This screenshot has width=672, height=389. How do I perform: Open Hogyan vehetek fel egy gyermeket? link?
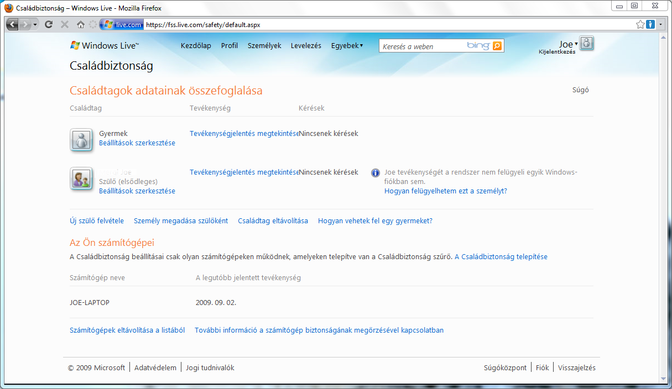click(375, 221)
